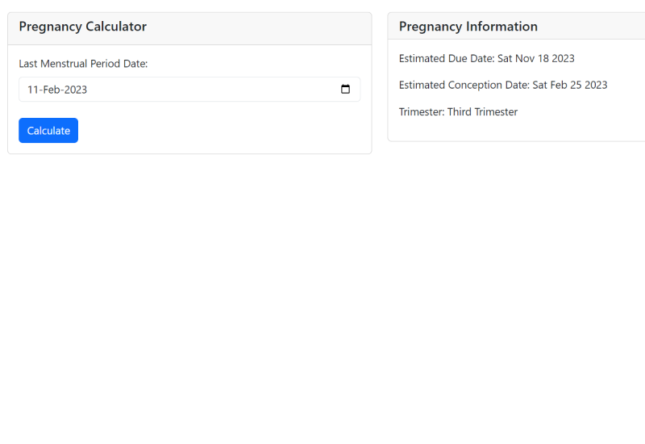The image size is (645, 444).
Task: Open the calendar picker icon in date field
Action: click(x=345, y=90)
